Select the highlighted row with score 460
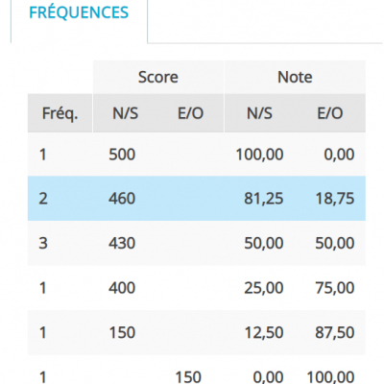The image size is (384, 384). [197, 199]
